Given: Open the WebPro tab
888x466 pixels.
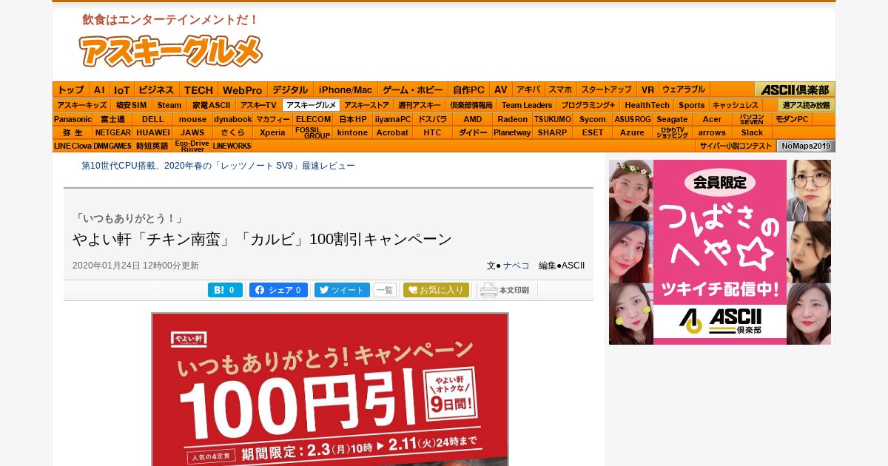Looking at the screenshot, I should pos(243,90).
